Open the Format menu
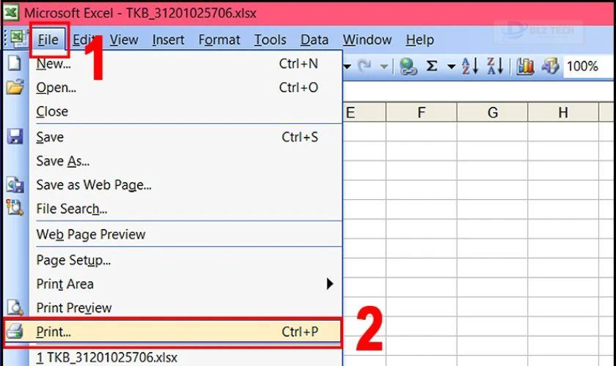The height and width of the screenshot is (366, 616). 219,40
